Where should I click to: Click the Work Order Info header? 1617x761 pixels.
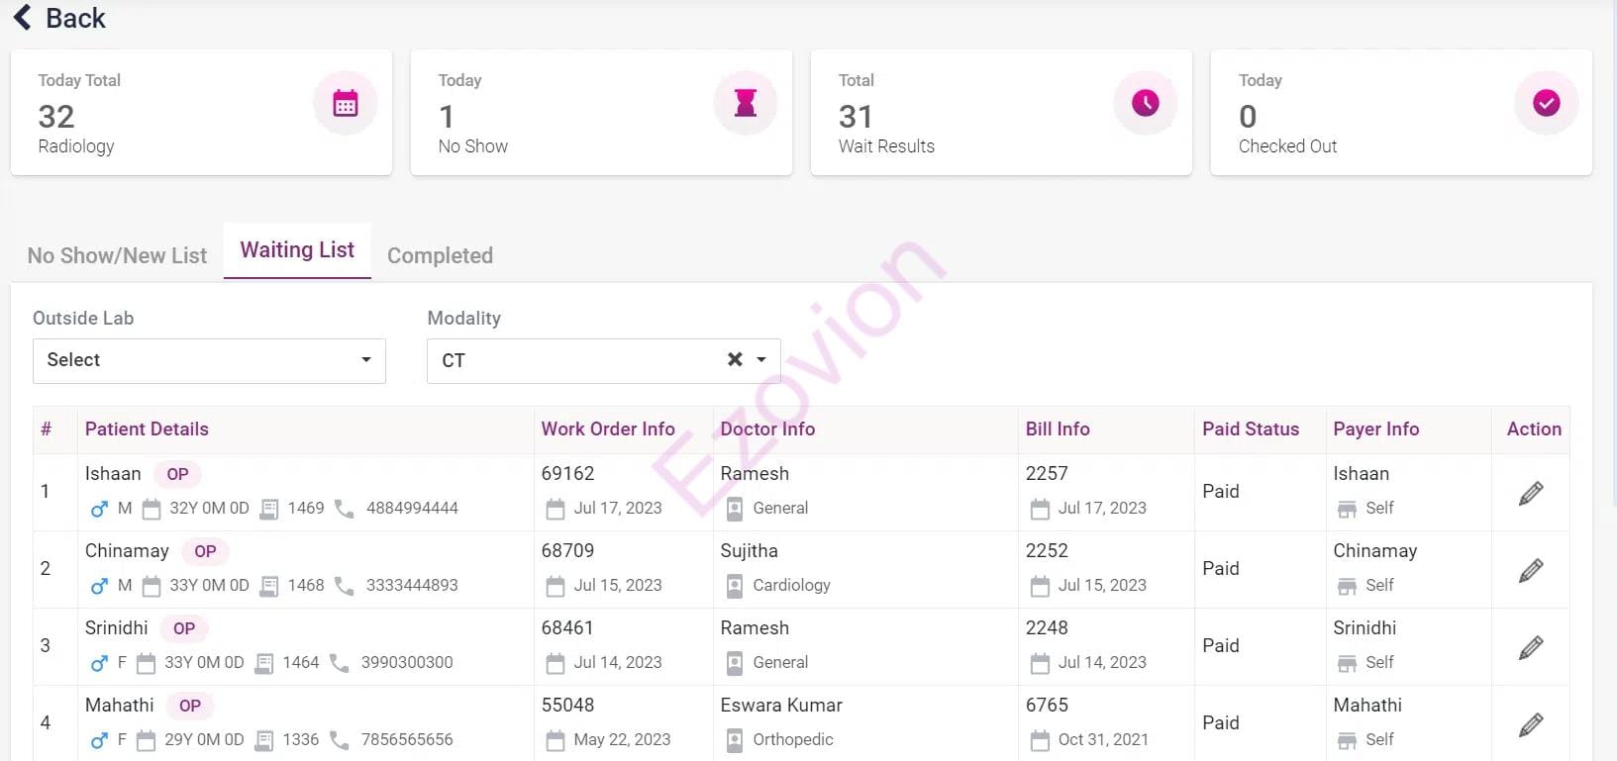tap(608, 429)
